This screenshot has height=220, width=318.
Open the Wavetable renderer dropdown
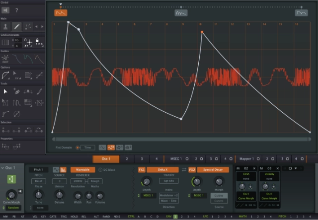82,170
